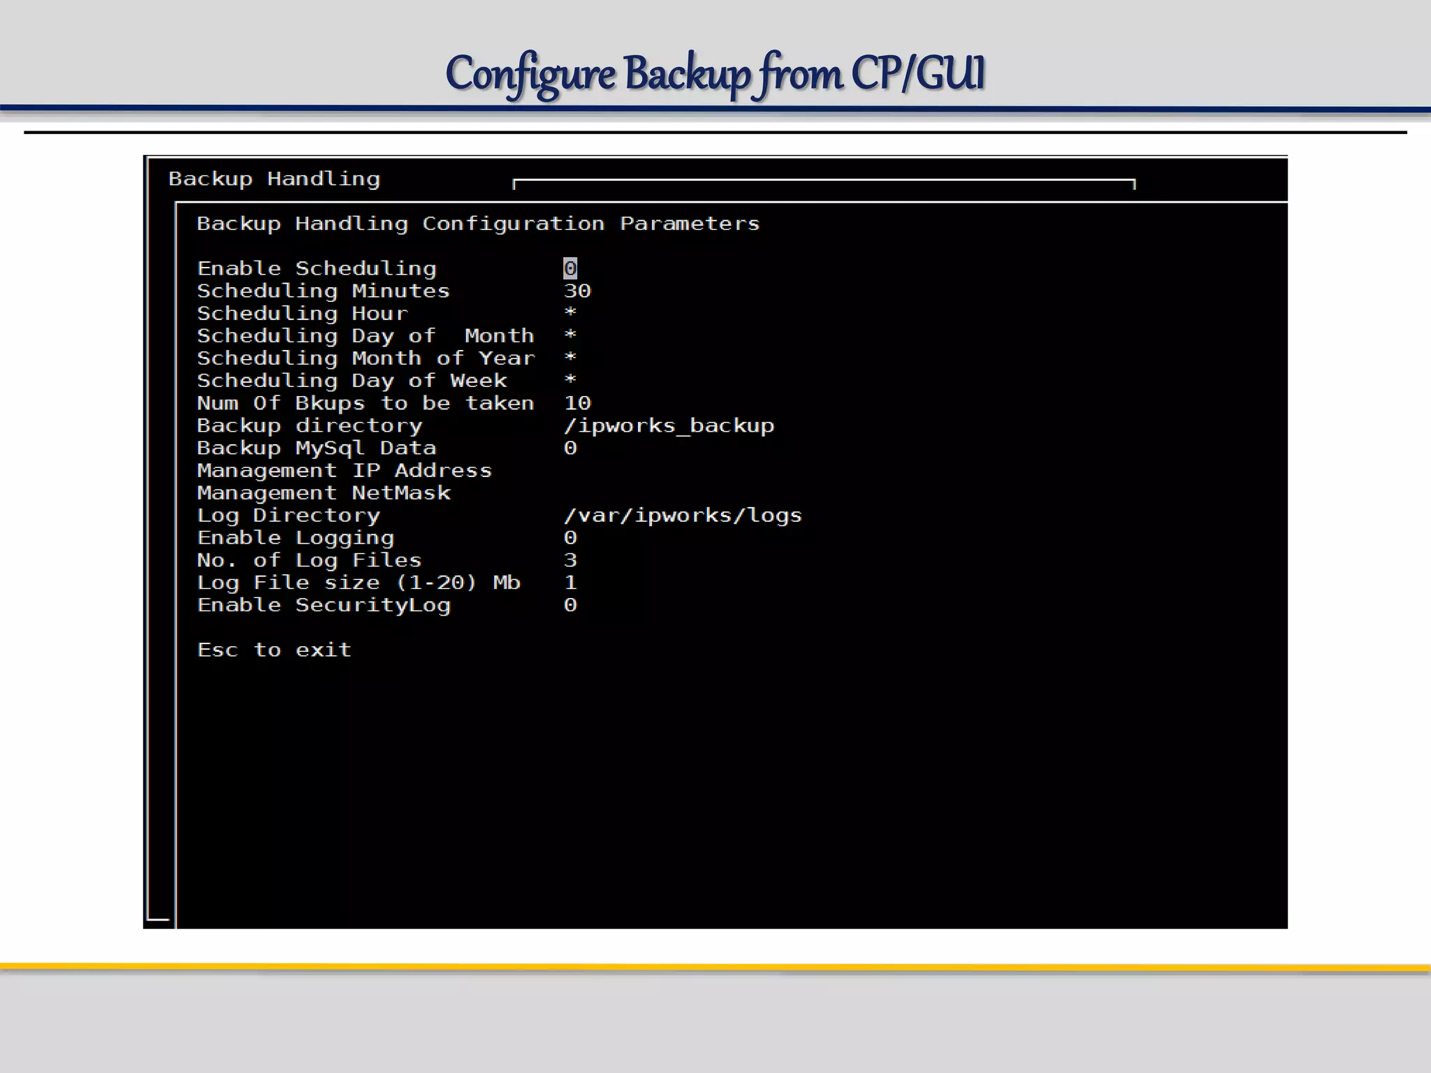Viewport: 1431px width, 1073px height.
Task: Click the /var/ipworks/logs path value
Action: click(x=683, y=516)
